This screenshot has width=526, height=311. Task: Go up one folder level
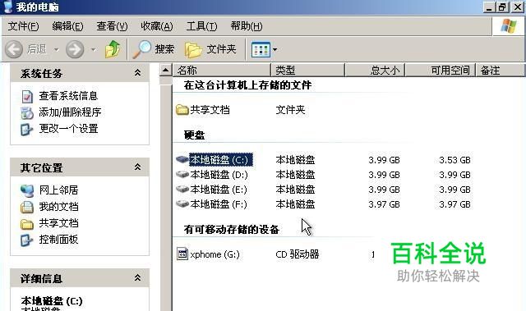pyautogui.click(x=113, y=49)
